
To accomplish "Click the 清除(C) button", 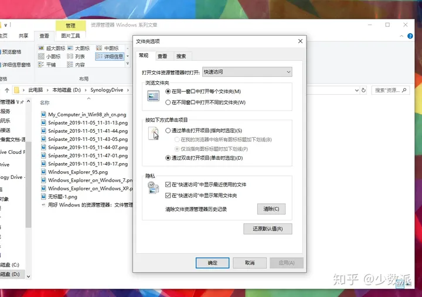I will click(x=271, y=209).
